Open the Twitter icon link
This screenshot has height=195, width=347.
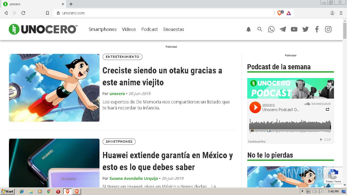click(x=306, y=29)
